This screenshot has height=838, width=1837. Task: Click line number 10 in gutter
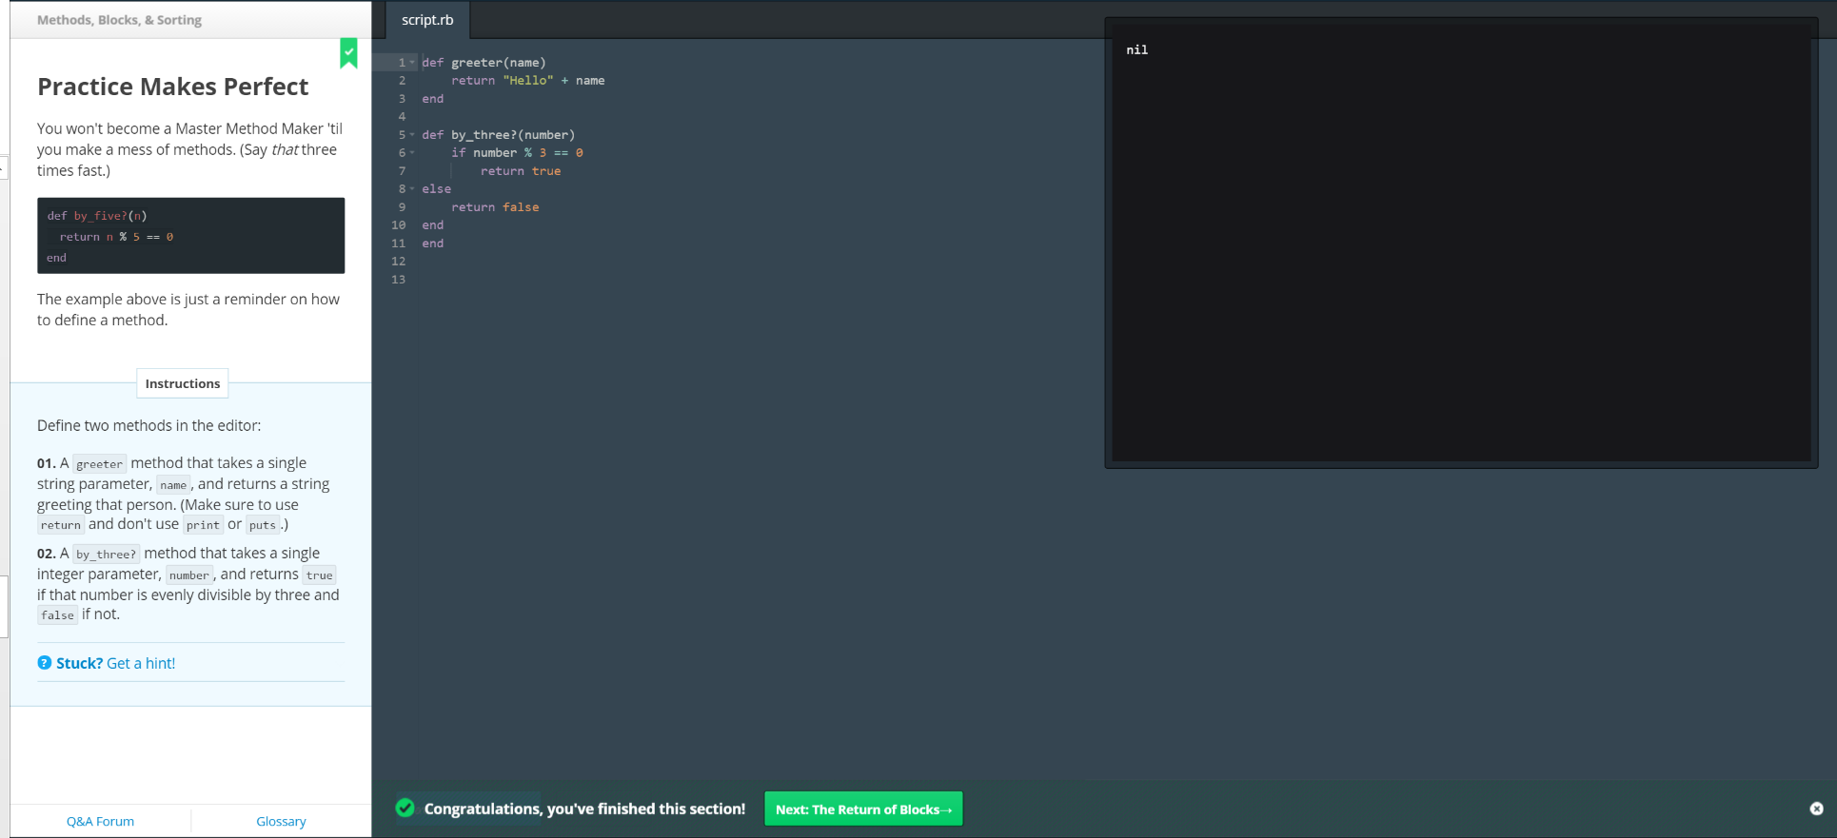point(398,225)
